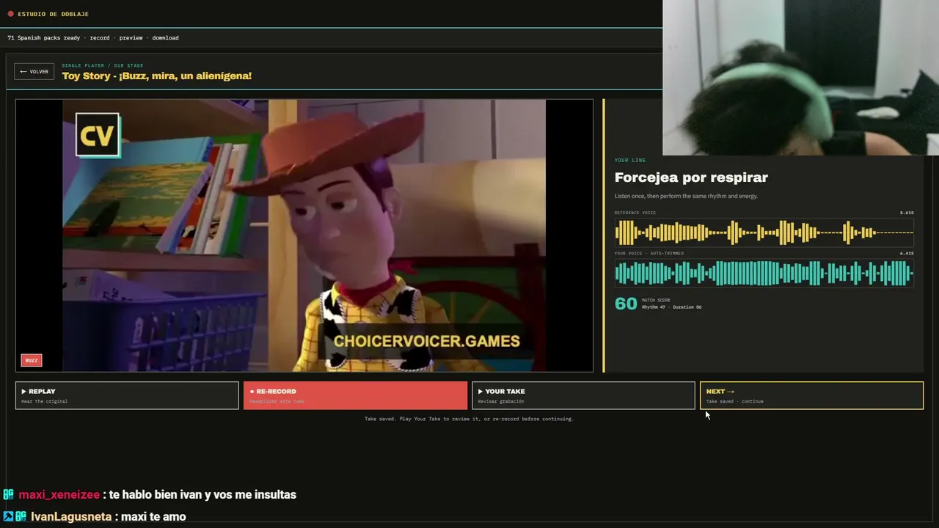Click the chat message 'te hablo bien ivan y vos me insultas'
The height and width of the screenshot is (528, 939).
click(202, 495)
